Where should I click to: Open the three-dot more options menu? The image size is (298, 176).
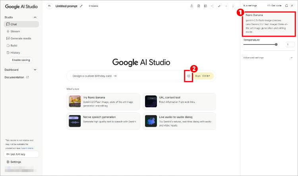[x=233, y=6]
